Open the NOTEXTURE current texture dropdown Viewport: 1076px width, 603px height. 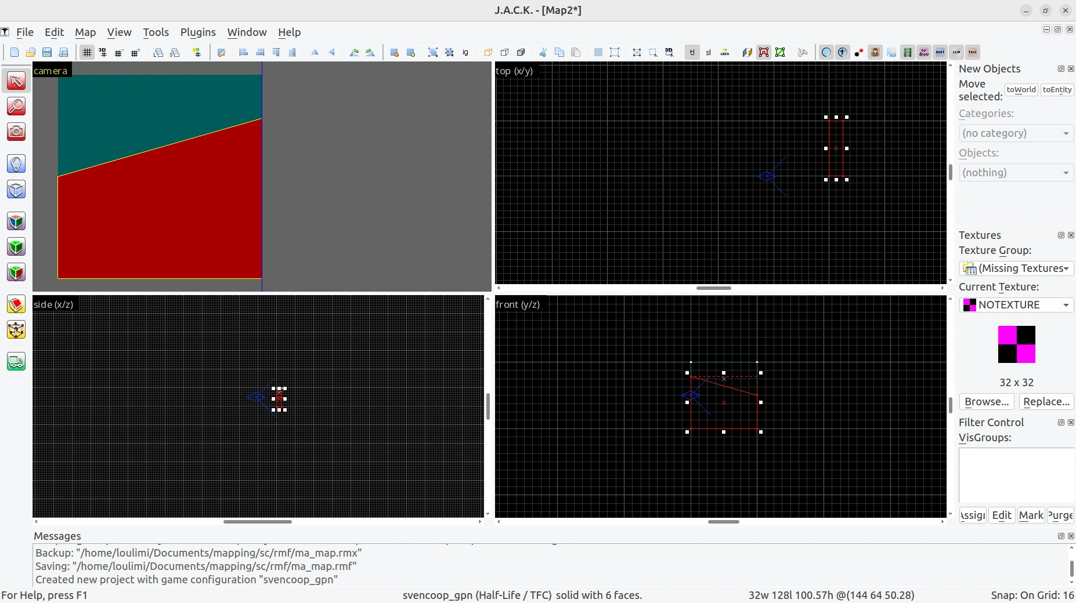(x=1016, y=305)
